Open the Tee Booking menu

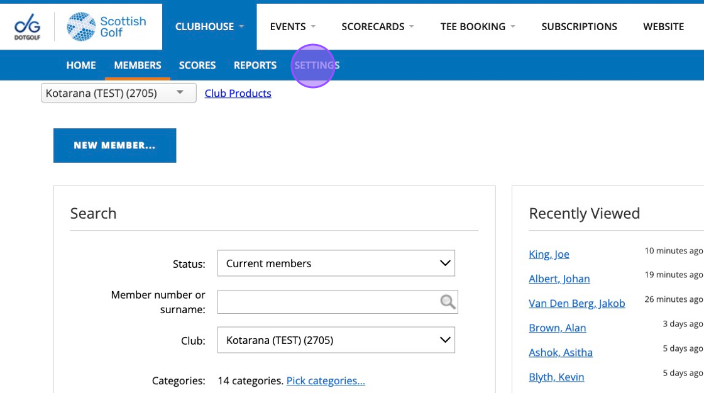click(478, 26)
